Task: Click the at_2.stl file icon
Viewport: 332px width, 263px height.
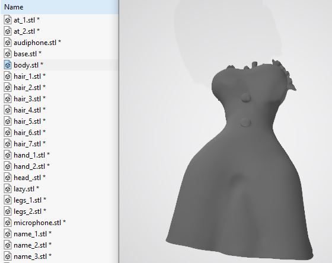Action: [x=8, y=31]
